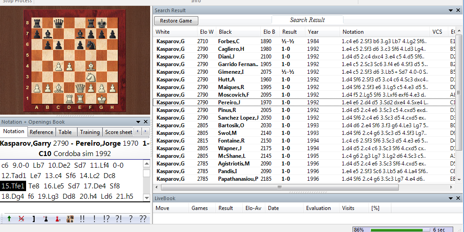
Task: Click the black pawn annotation icon
Action: (45, 219)
